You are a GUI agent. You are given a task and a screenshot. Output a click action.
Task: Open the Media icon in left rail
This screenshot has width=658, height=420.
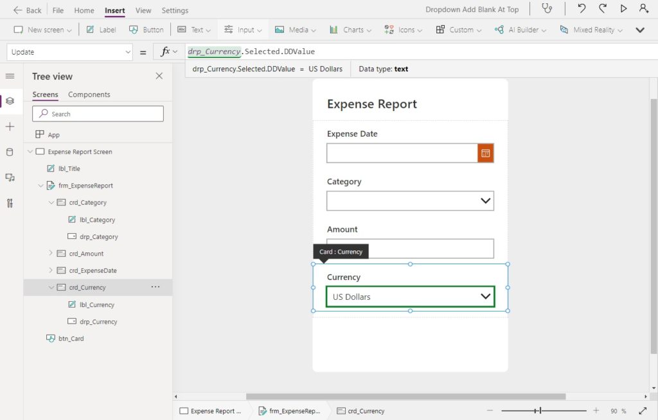point(10,177)
